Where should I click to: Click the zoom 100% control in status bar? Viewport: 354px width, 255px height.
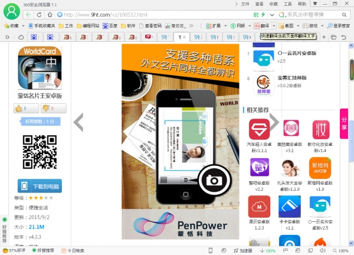340,251
